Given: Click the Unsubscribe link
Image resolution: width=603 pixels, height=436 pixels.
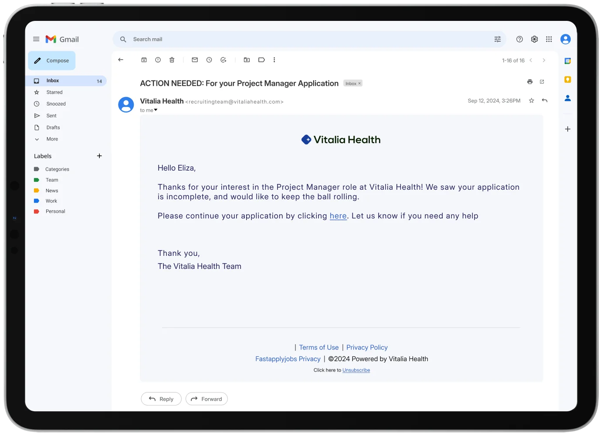Looking at the screenshot, I should tap(356, 370).
